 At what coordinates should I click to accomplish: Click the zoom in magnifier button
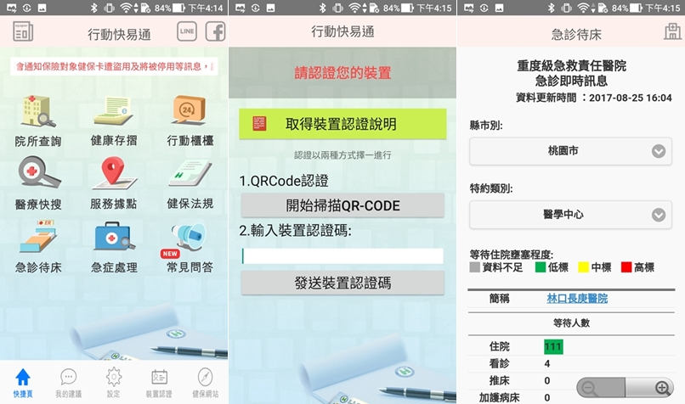(650, 387)
